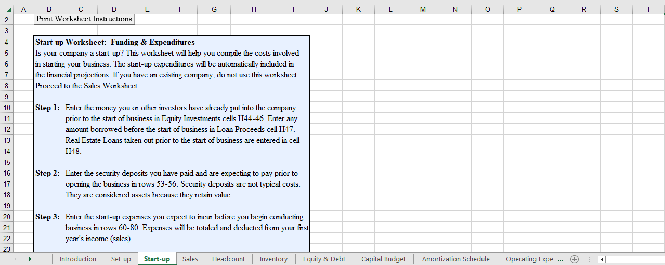Select column H header

tap(254, 9)
